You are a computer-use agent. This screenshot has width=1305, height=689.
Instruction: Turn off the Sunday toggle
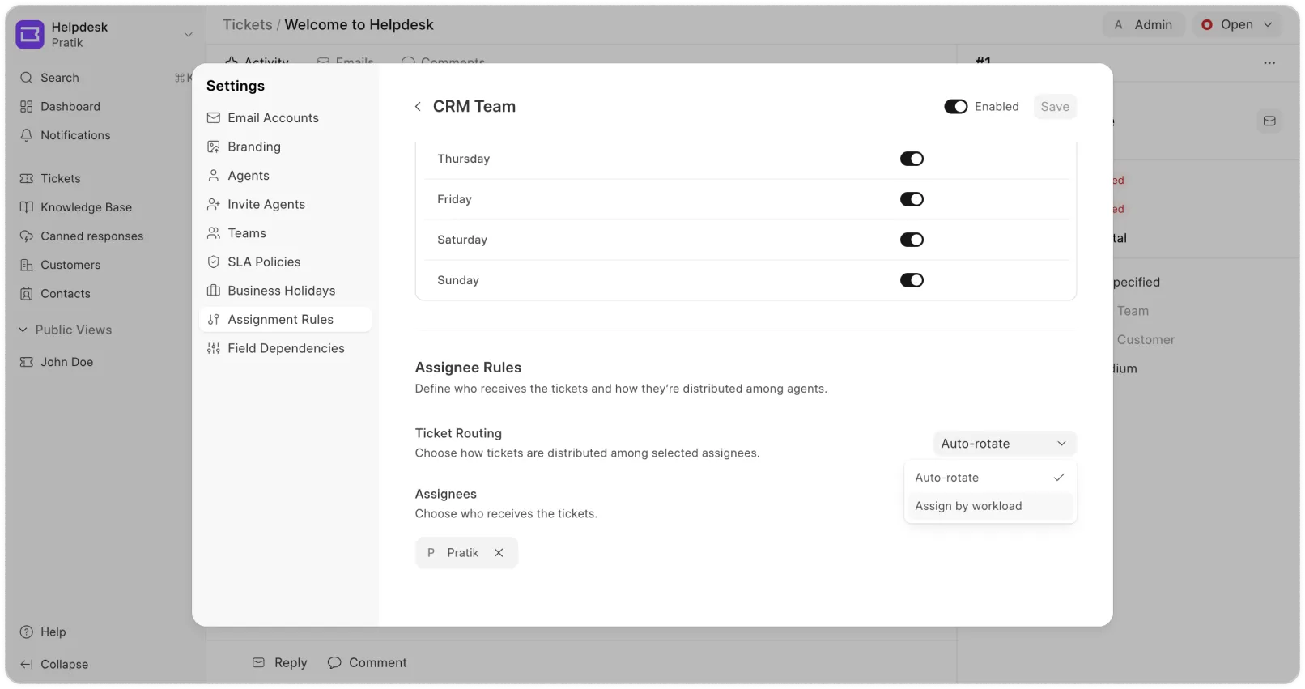[912, 280]
